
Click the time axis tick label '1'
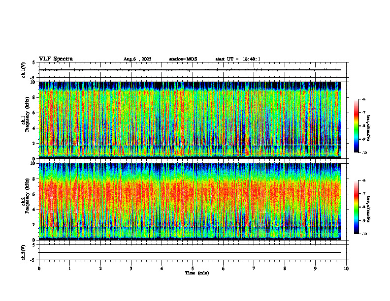click(69, 269)
